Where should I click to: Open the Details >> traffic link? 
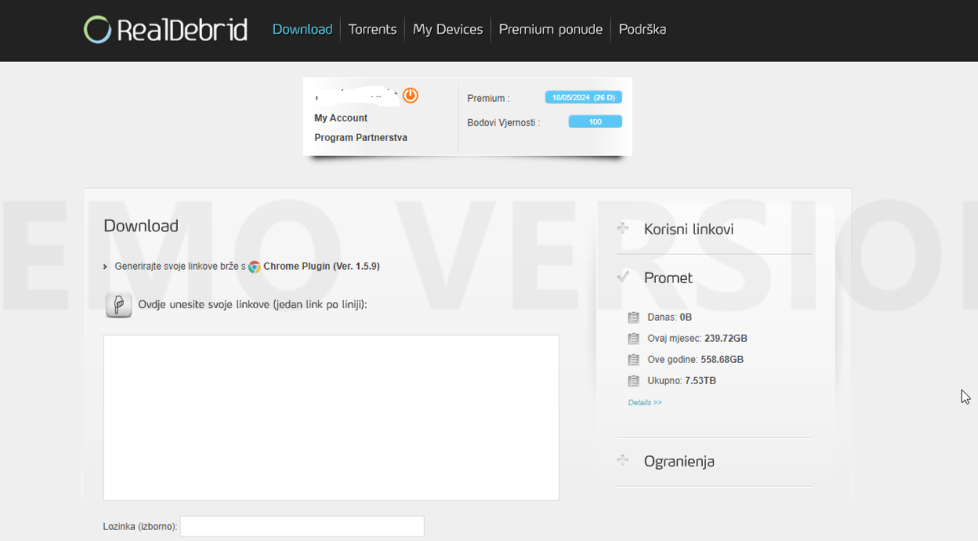(645, 403)
